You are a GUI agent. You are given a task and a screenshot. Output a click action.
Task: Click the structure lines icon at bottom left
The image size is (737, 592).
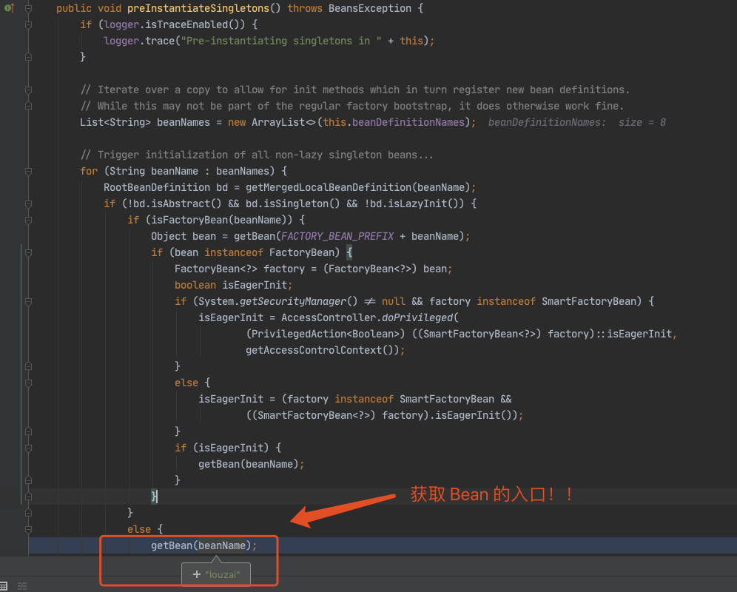22,586
